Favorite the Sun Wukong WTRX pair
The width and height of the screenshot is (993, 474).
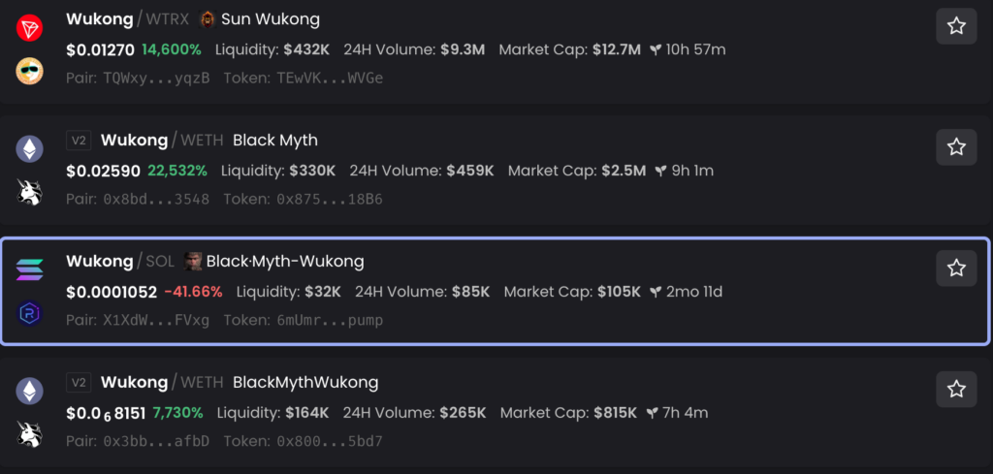point(956,26)
